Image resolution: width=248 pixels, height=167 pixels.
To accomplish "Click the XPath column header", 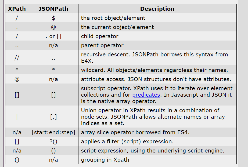I will point(17,9).
